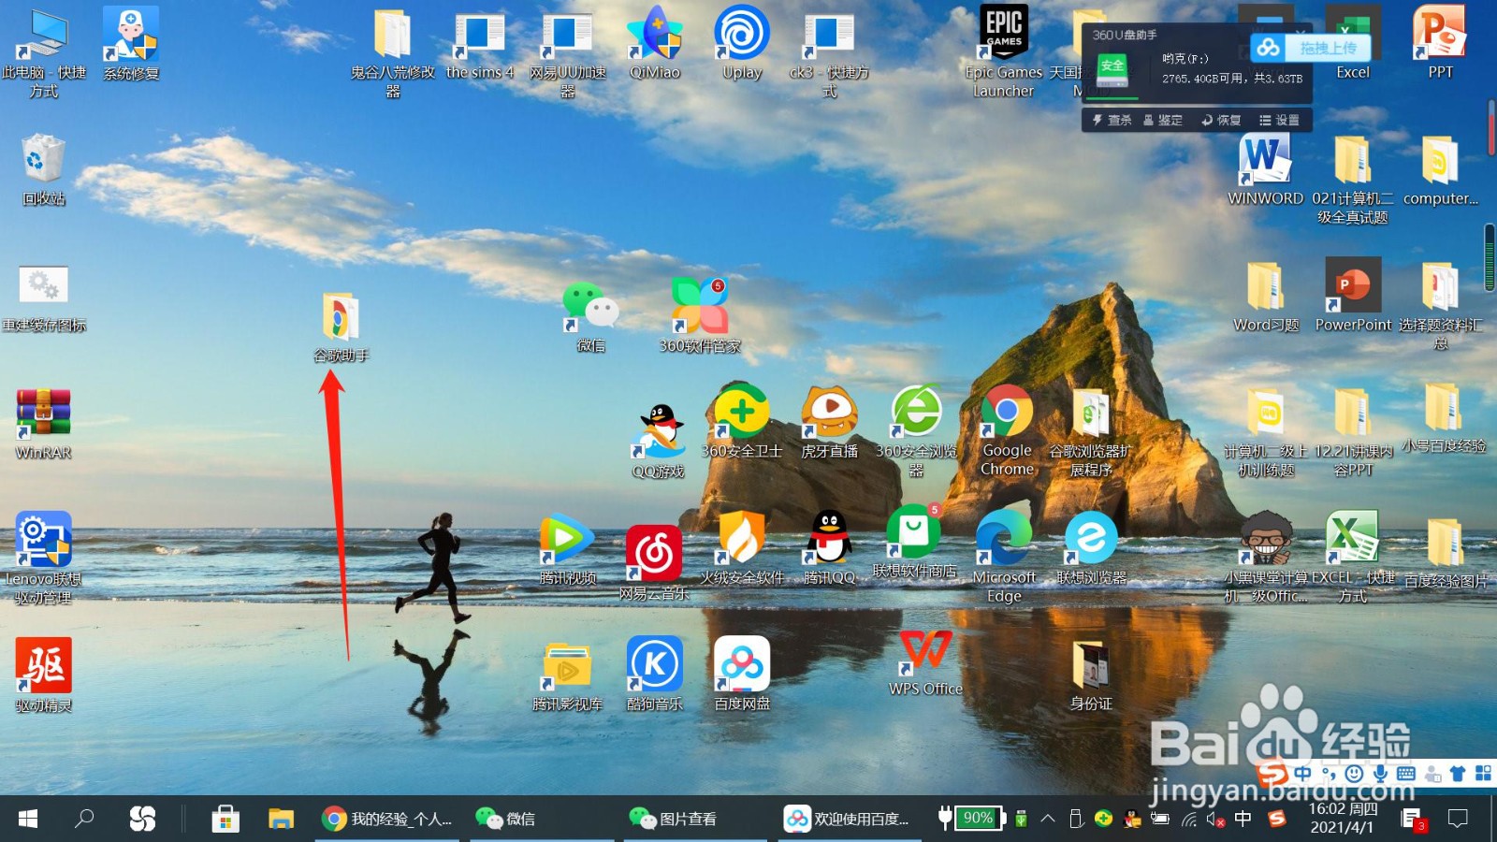Show hidden tray icons chevron
This screenshot has width=1497, height=842.
point(1048,819)
